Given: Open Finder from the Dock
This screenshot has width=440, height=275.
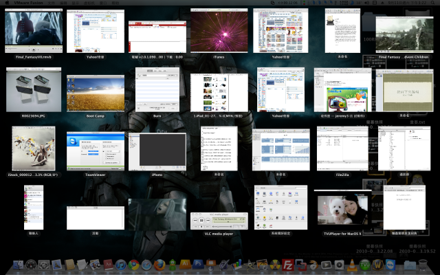Looking at the screenshot, I should click(19, 265).
